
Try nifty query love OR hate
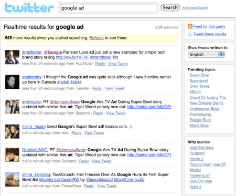tap(201, 181)
